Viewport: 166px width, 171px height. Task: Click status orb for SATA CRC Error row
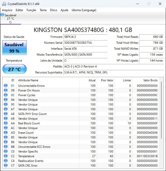pos(6,166)
